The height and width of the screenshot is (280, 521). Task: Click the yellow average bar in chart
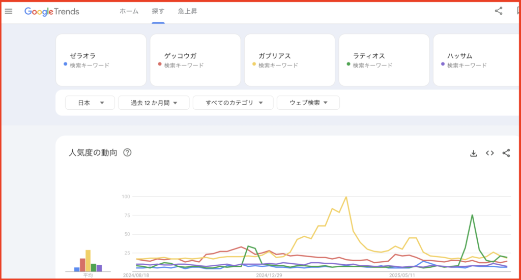pos(88,261)
